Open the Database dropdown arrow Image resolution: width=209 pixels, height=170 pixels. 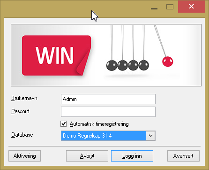click(150, 136)
